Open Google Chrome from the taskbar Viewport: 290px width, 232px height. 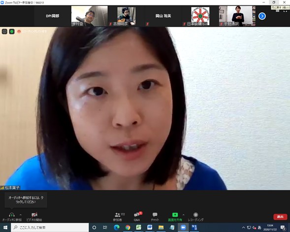(128, 228)
